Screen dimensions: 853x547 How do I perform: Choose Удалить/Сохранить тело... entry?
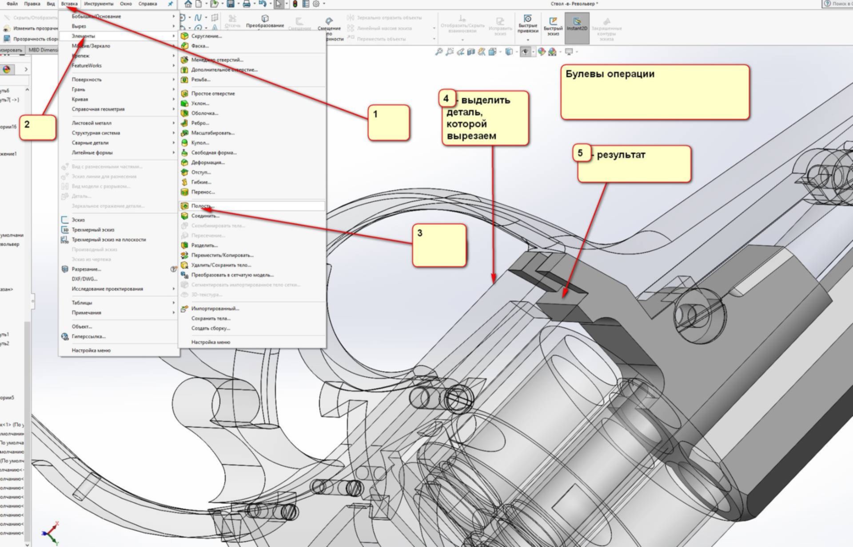(252, 265)
